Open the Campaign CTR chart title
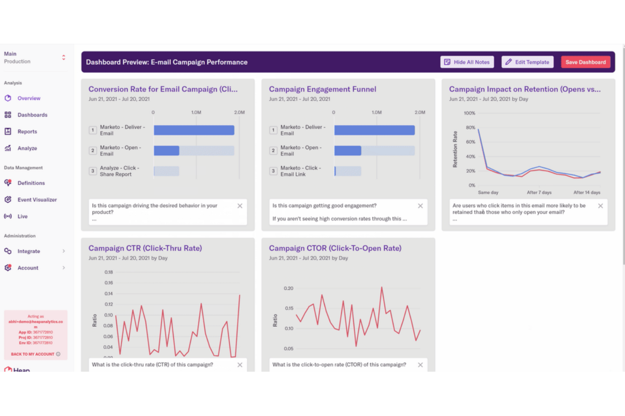Screen dimensions: 625x416 click(145, 248)
